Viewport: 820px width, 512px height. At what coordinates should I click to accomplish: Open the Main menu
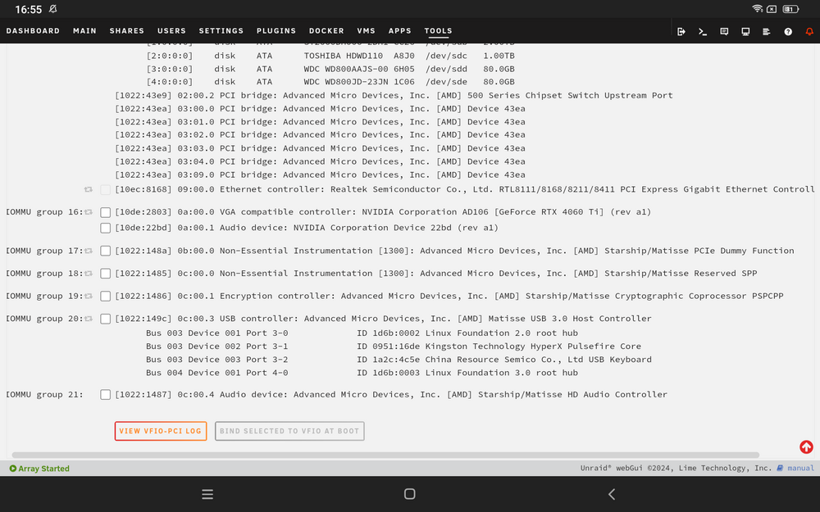click(x=84, y=31)
